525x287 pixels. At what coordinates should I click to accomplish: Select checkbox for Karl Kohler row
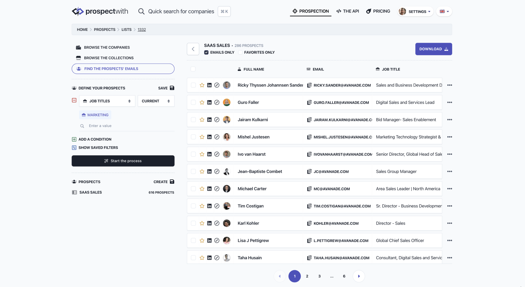(193, 223)
